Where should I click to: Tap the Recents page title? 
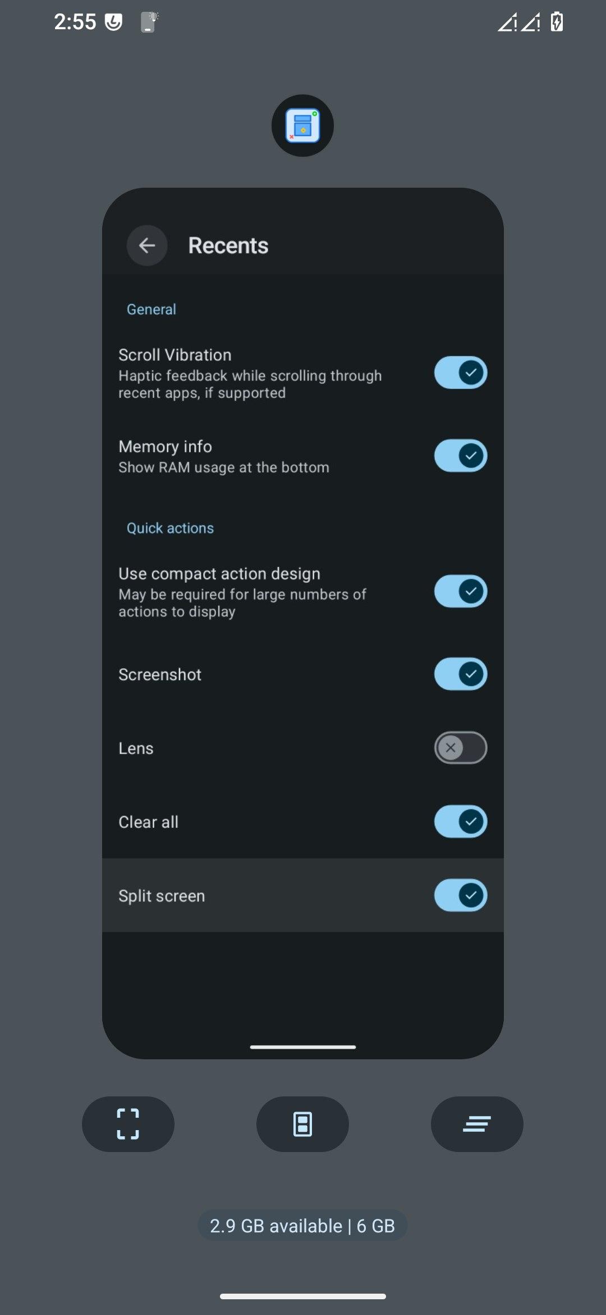point(228,246)
